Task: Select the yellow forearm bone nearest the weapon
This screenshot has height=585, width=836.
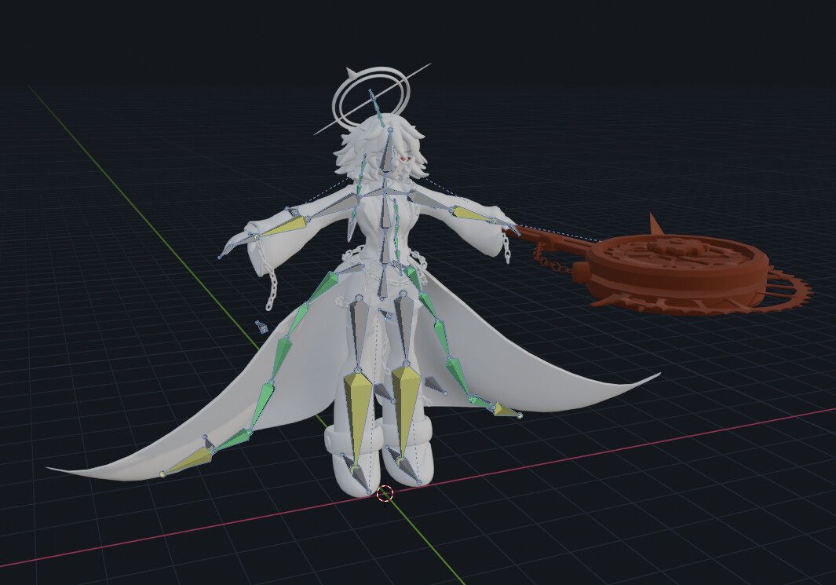Action: click(473, 214)
